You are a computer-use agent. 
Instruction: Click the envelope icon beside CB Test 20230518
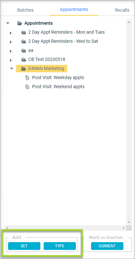24,59
